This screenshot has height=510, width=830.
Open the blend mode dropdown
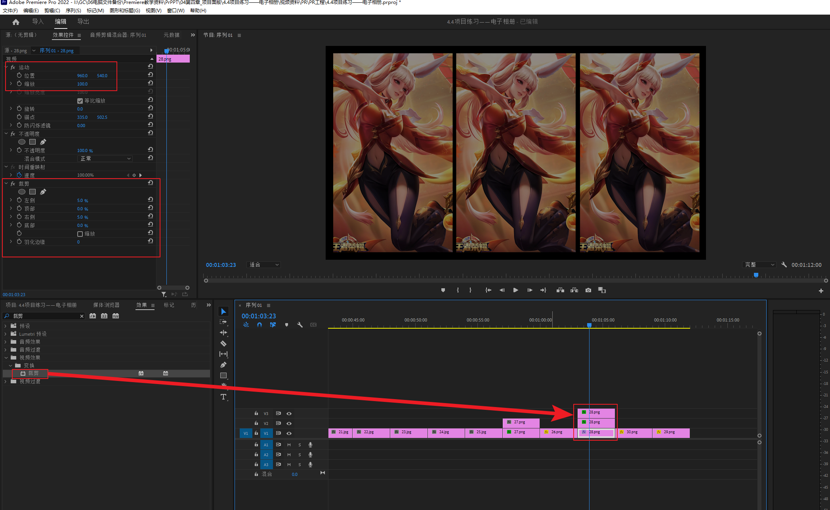pyautogui.click(x=105, y=158)
